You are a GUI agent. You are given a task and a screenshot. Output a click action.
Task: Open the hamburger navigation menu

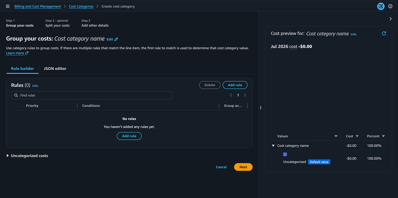(8, 6)
